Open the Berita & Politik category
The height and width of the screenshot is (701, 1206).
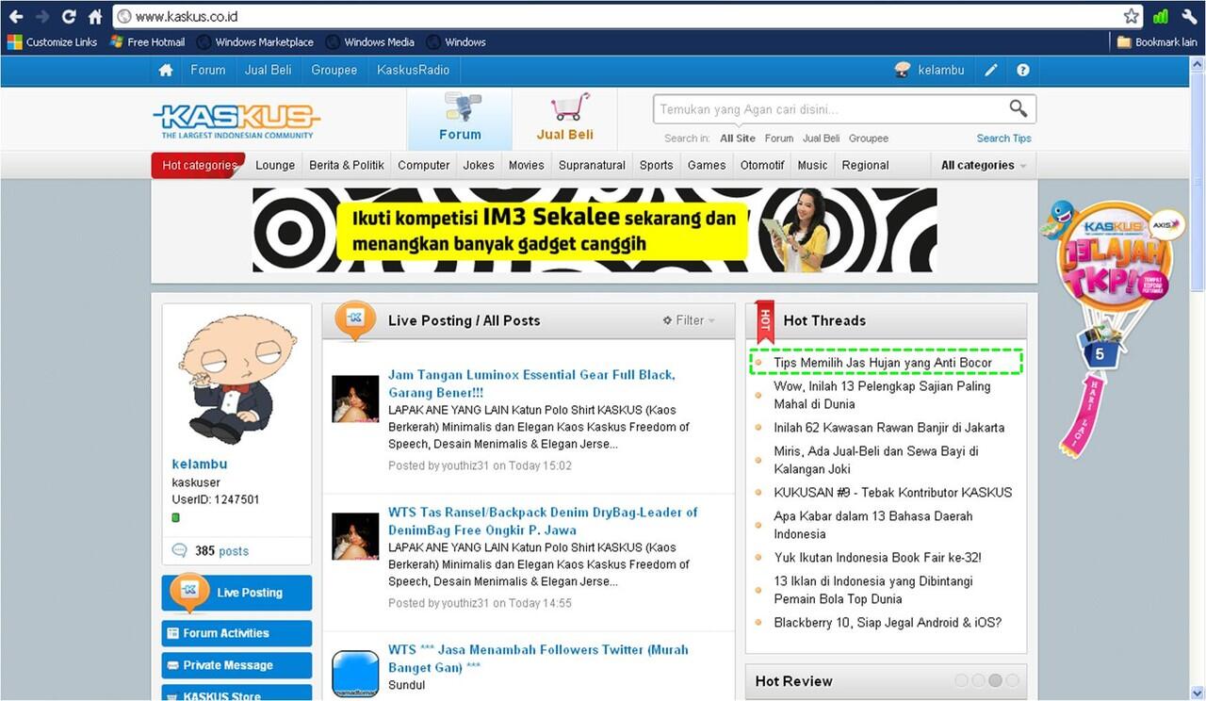pos(347,165)
